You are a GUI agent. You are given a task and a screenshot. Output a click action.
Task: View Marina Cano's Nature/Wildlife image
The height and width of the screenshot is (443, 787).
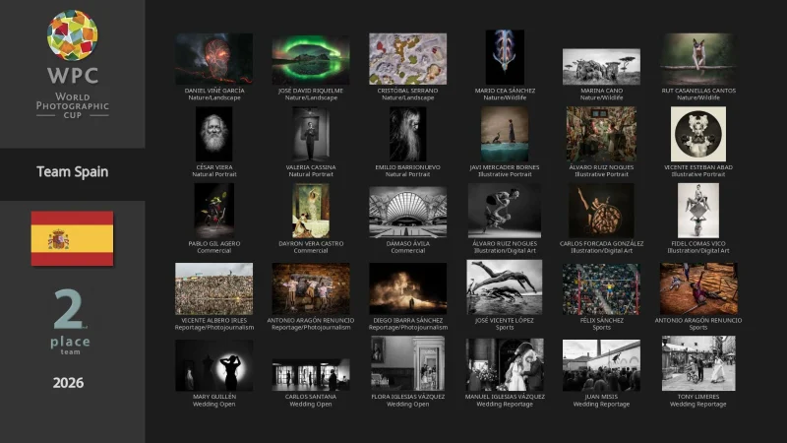[601, 66]
